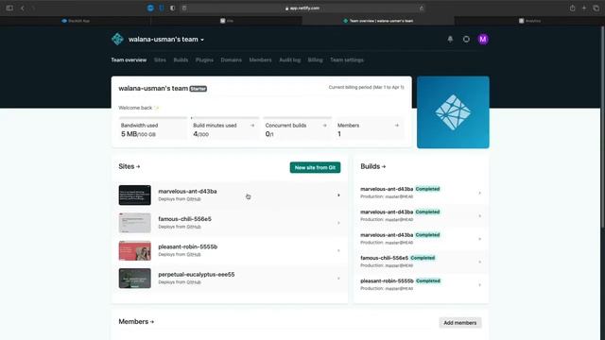Viewport: 605px width, 340px height.
Task: Open the Team settings tab
Action: (347, 60)
